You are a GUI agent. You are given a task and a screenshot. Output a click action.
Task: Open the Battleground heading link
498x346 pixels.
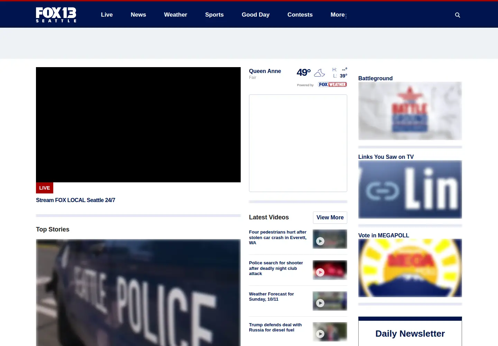(x=375, y=78)
